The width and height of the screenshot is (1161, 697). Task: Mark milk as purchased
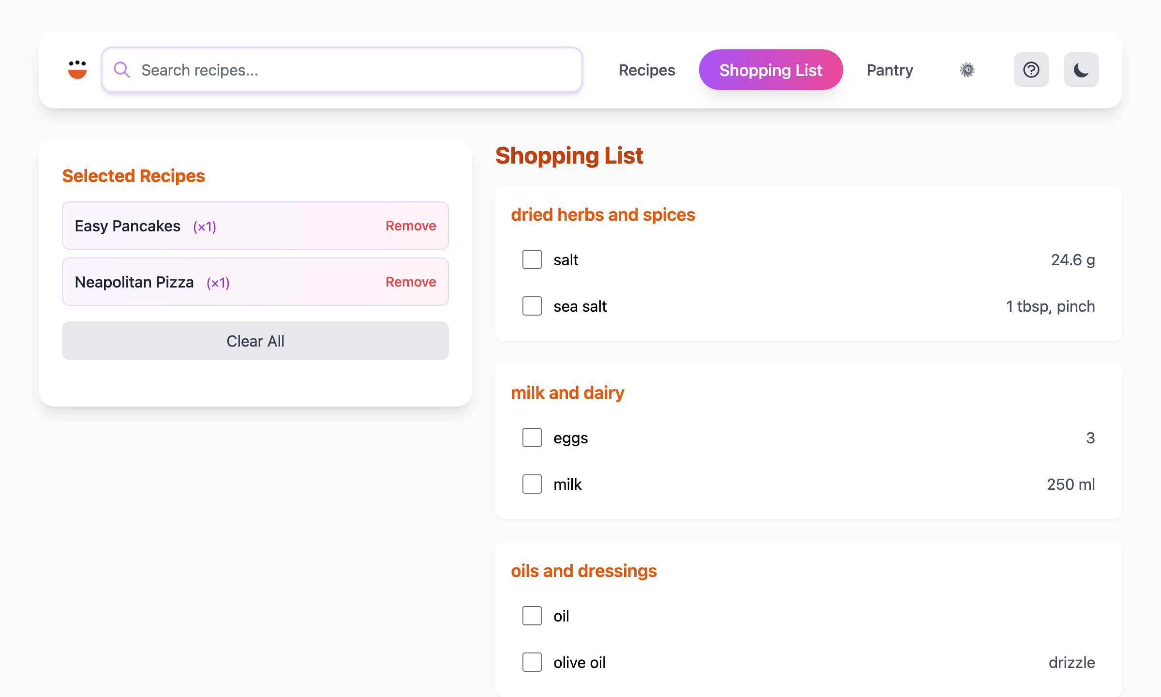(x=532, y=484)
